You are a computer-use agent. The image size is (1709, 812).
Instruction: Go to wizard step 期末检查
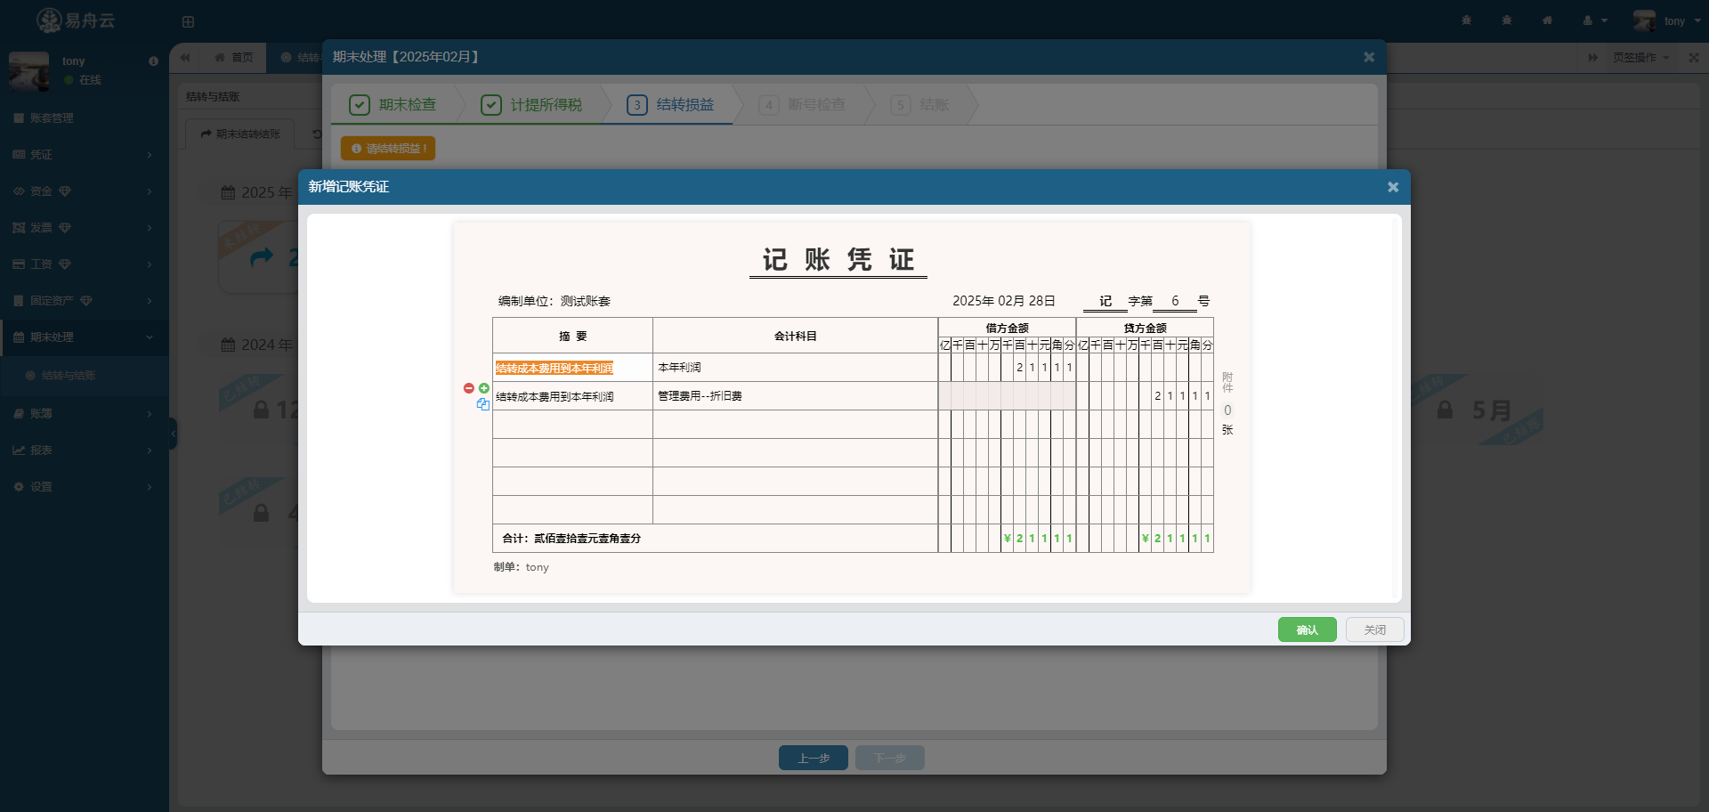(x=393, y=105)
